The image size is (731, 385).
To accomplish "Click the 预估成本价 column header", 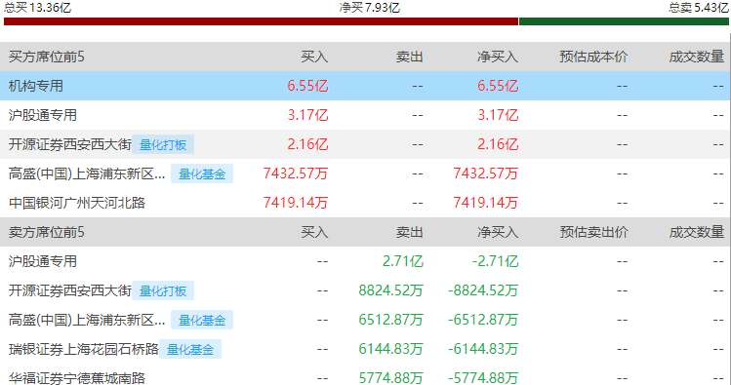I will (x=593, y=57).
